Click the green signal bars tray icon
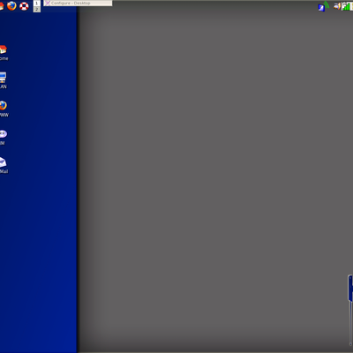 (346, 6)
